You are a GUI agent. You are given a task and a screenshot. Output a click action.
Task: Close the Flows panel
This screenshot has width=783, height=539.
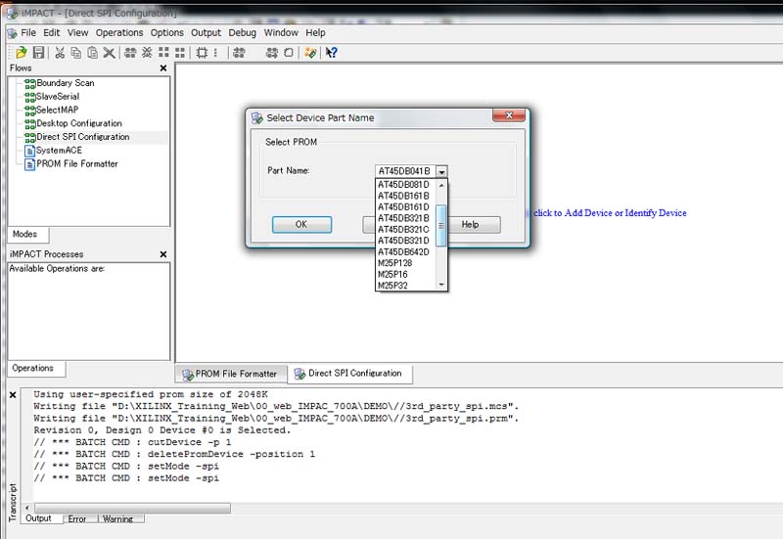(163, 67)
